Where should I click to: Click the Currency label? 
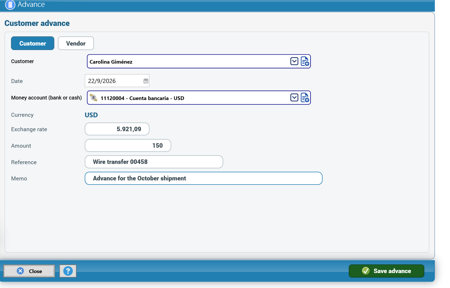pos(22,115)
